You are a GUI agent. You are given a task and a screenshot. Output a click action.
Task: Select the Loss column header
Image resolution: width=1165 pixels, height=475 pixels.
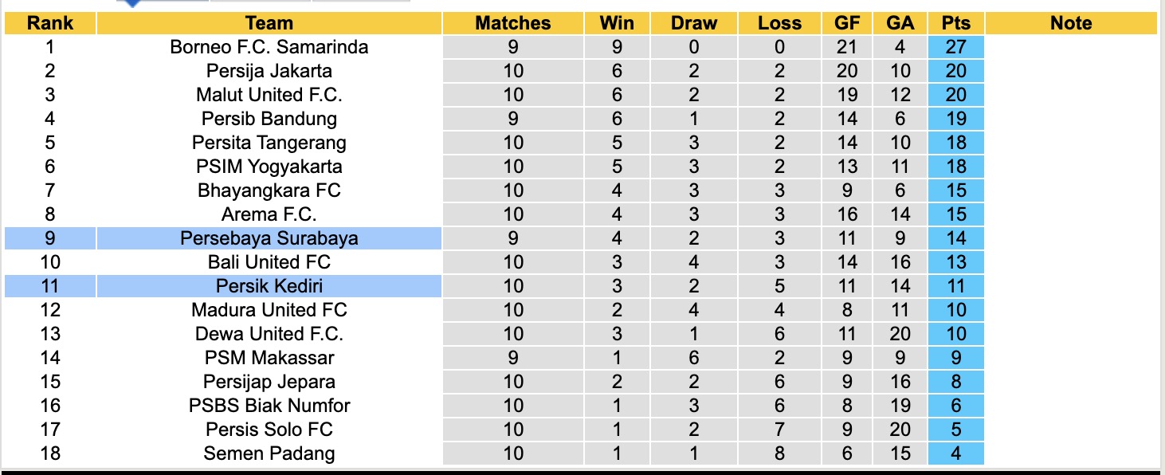coord(779,23)
